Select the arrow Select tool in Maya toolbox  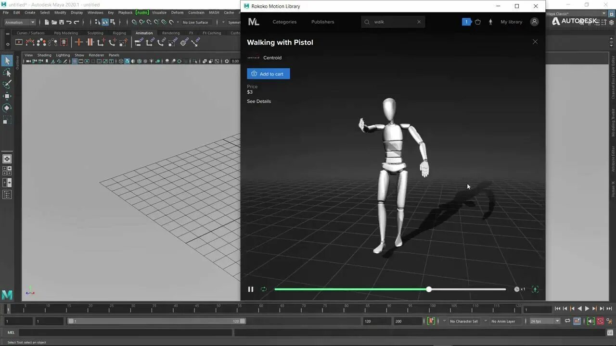click(x=7, y=61)
